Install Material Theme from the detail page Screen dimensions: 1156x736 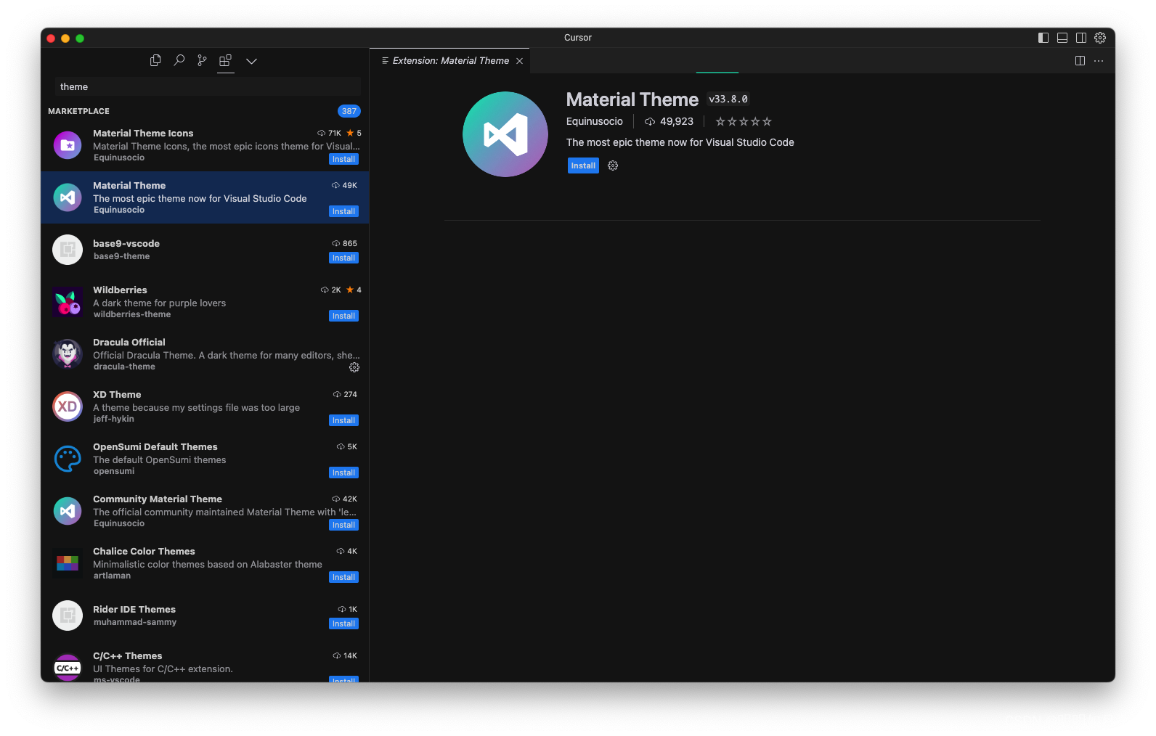click(583, 165)
